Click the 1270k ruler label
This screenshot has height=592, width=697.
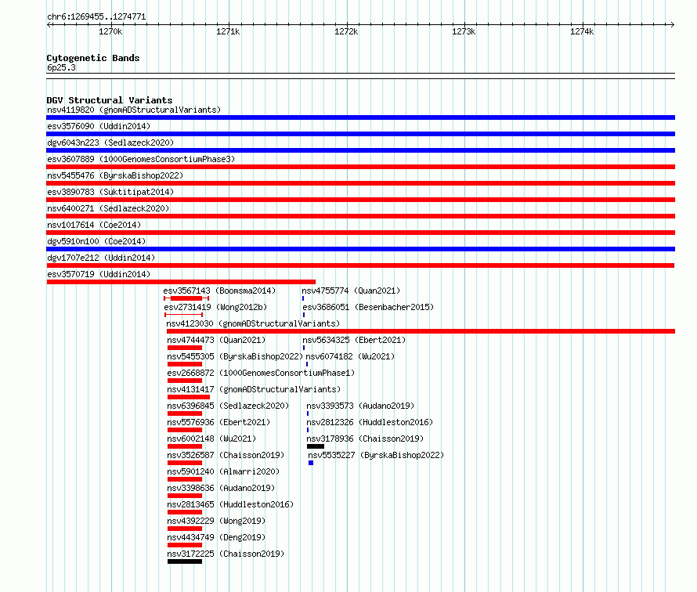pyautogui.click(x=110, y=31)
